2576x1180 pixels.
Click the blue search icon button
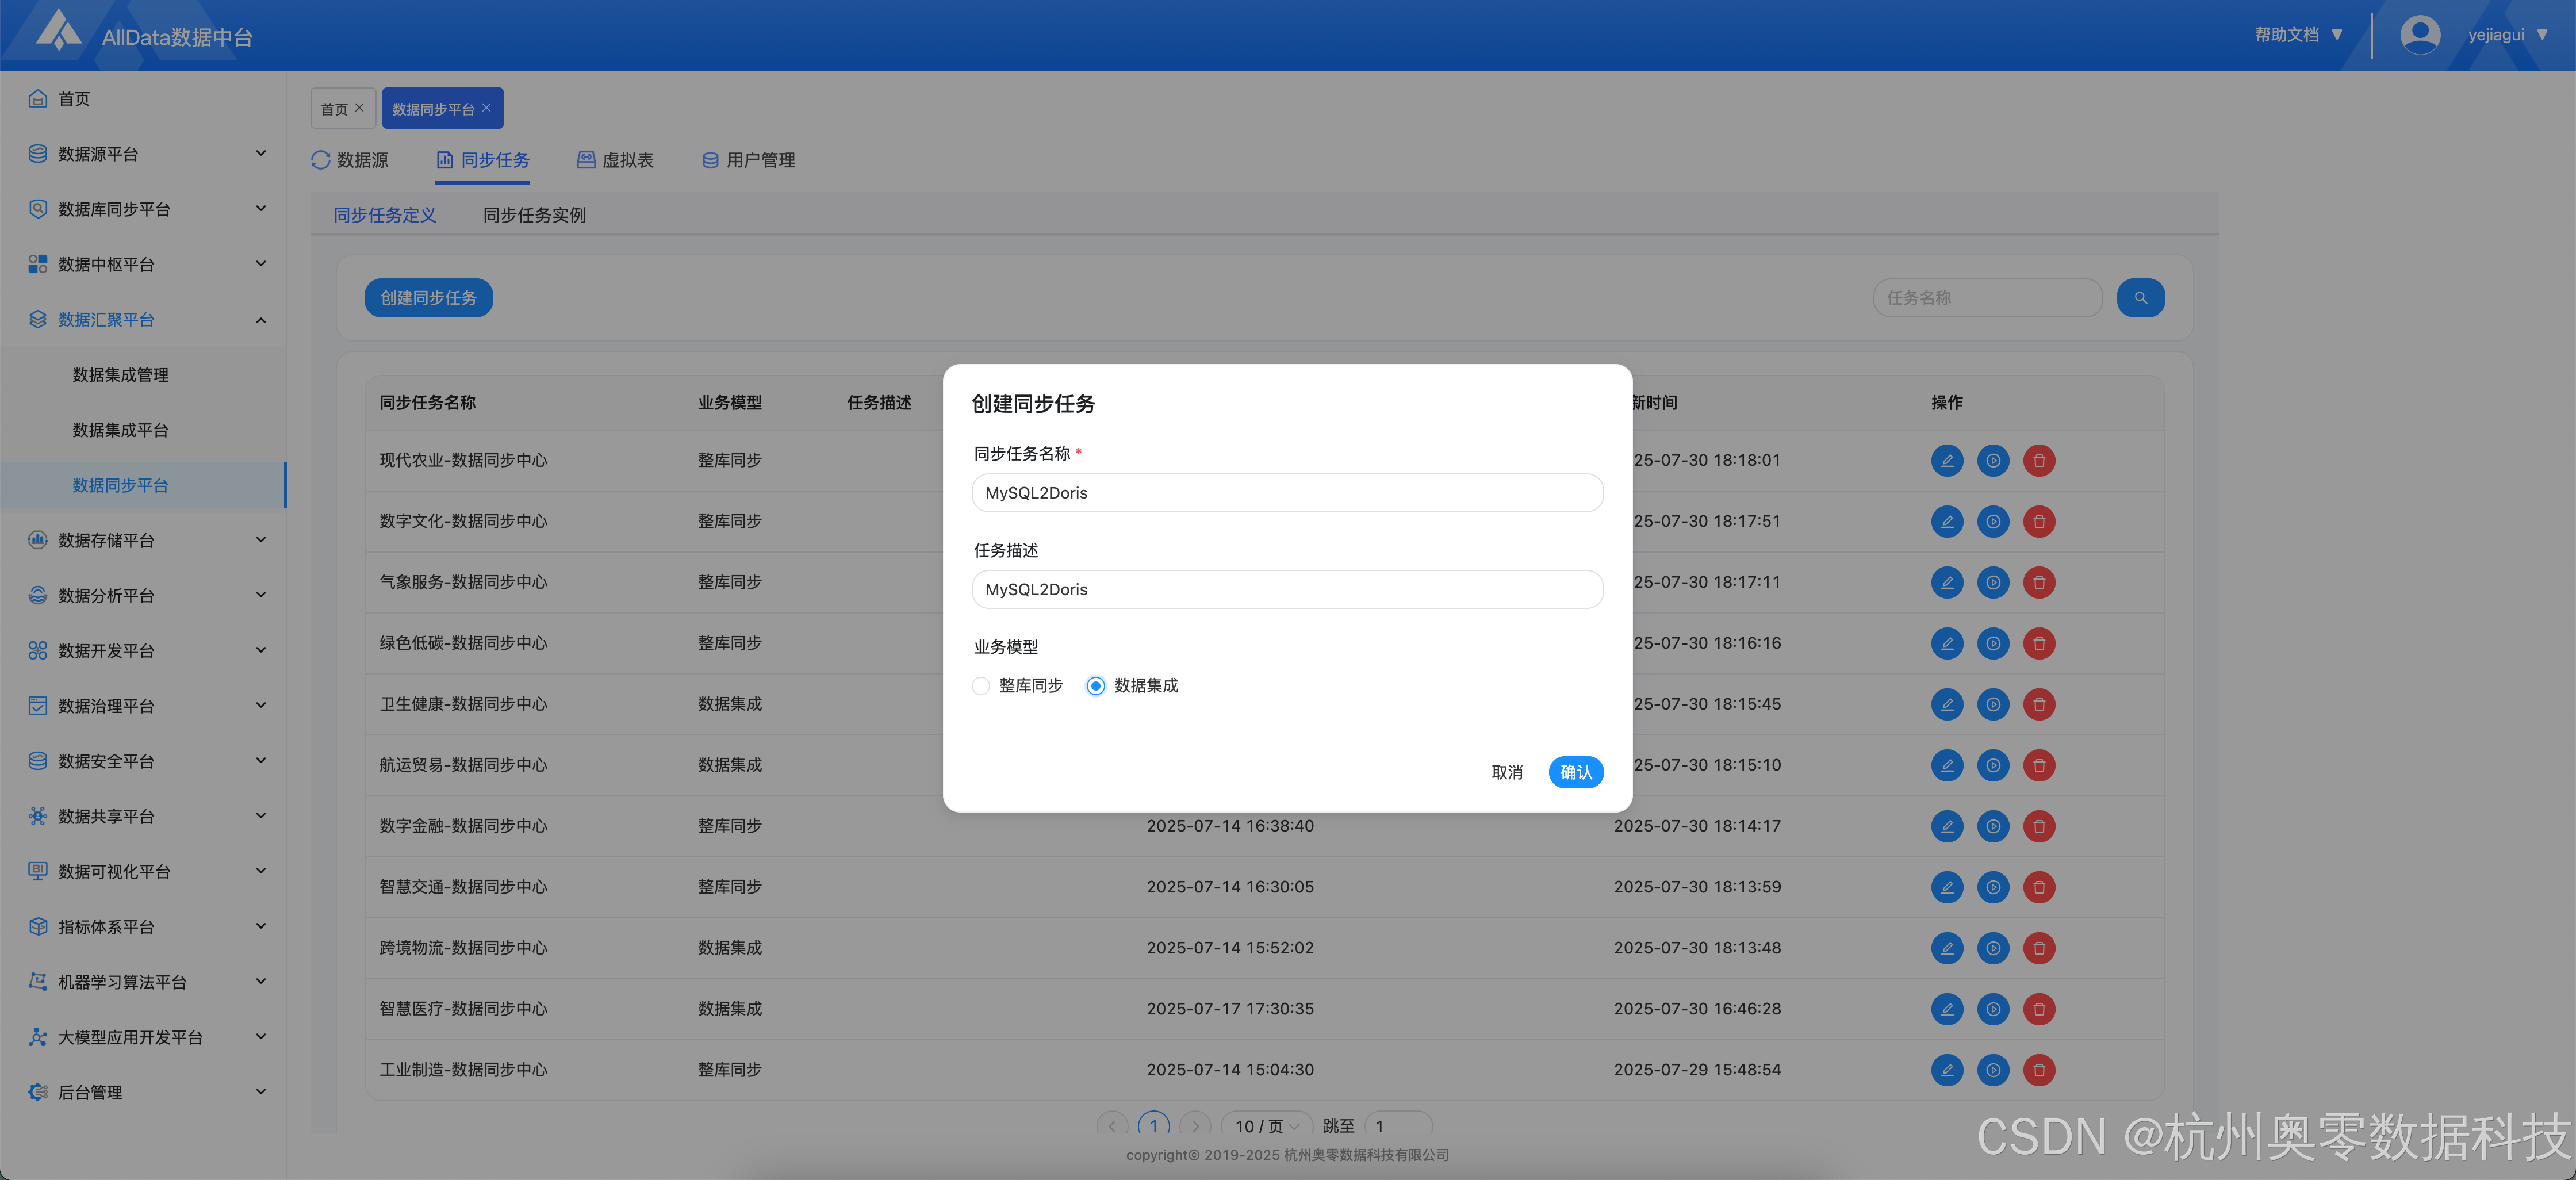(x=2140, y=298)
